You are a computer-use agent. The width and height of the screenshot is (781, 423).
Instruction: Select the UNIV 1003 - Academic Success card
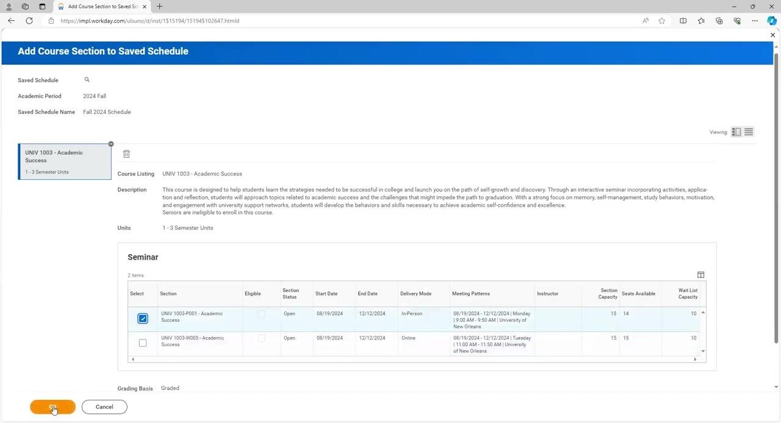coord(65,162)
